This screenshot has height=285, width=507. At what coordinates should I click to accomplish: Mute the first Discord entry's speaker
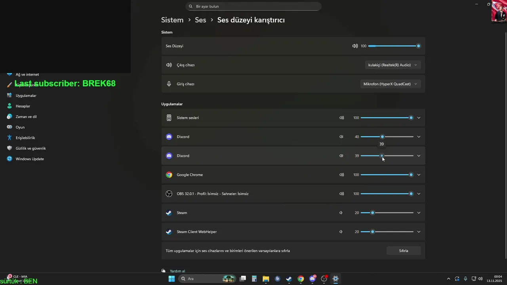[341, 137]
